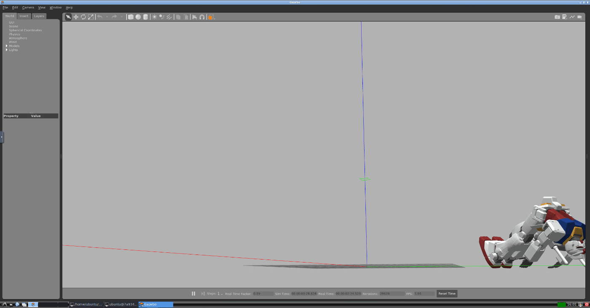The width and height of the screenshot is (590, 308).
Task: Click the red power icon in tray
Action: tap(586, 304)
